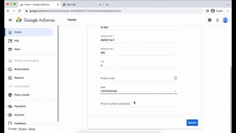Close the Home - Google AdSense tab
This screenshot has height=133, width=236.
click(x=58, y=5)
